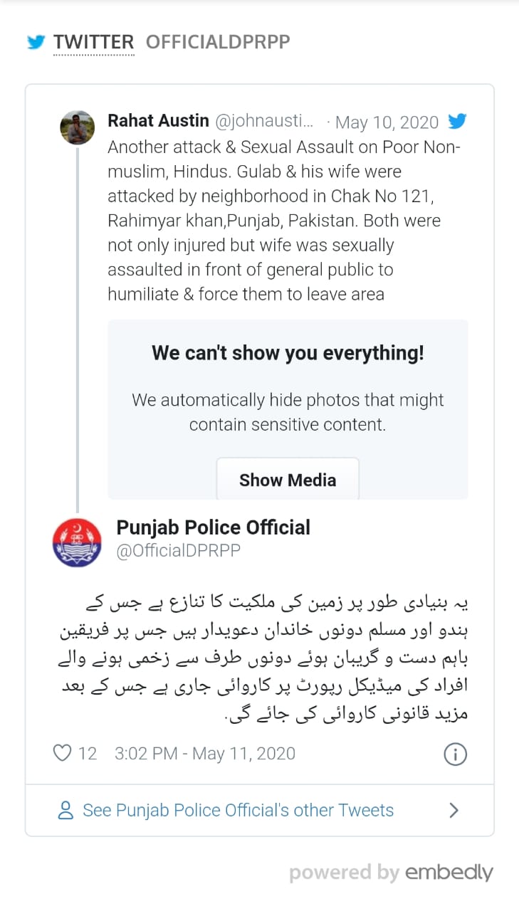Open Punjab Police Official profile name
519x911 pixels.
pyautogui.click(x=213, y=528)
